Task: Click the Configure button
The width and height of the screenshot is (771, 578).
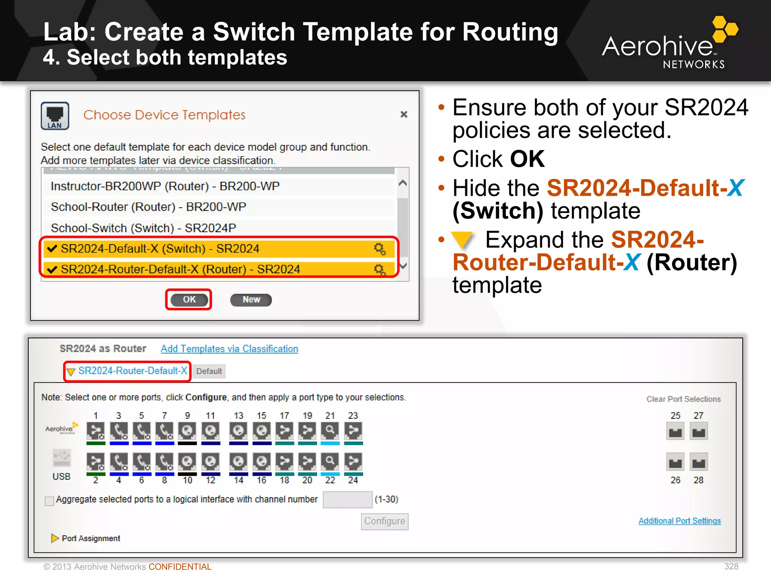Action: pos(385,522)
